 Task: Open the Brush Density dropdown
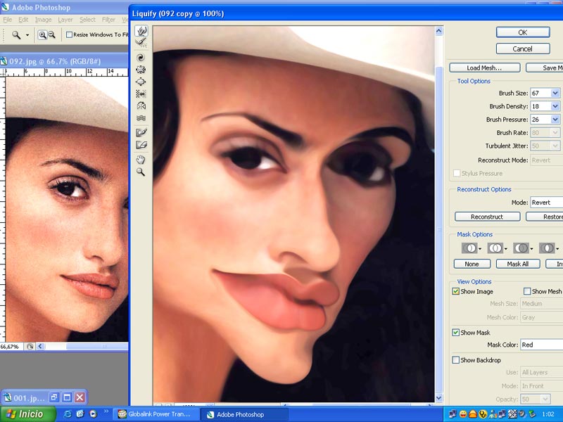555,106
